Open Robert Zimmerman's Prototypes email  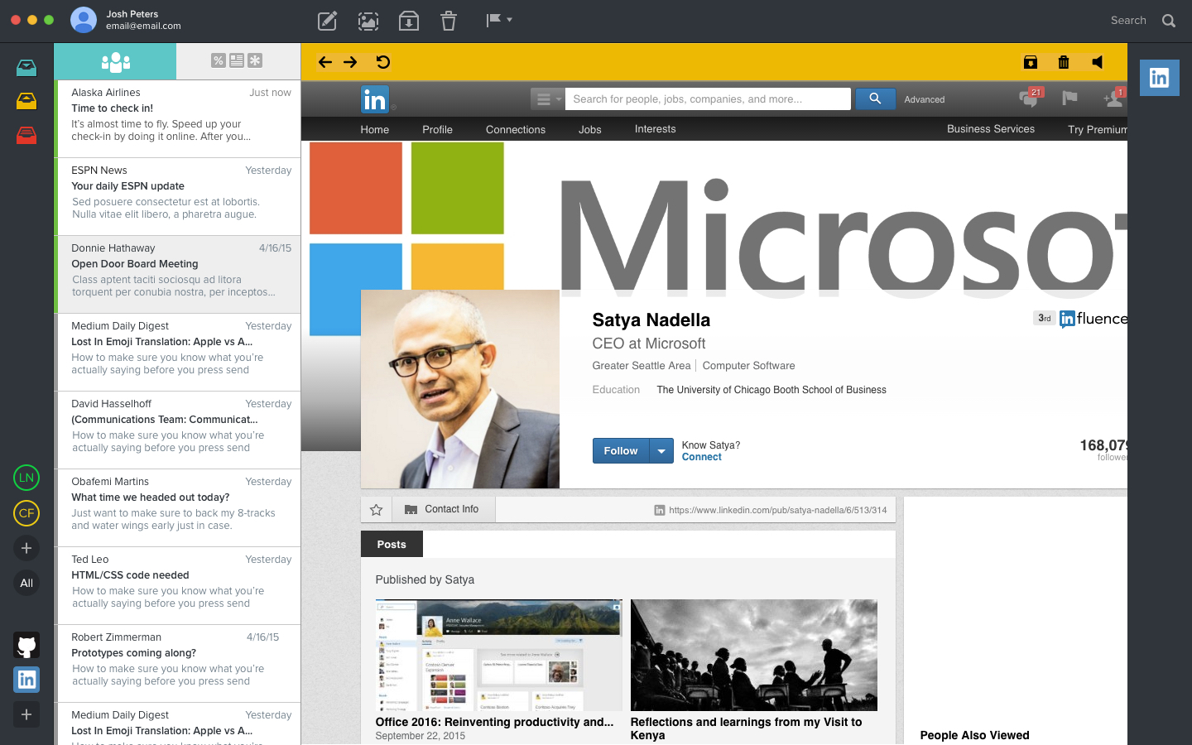tap(178, 663)
